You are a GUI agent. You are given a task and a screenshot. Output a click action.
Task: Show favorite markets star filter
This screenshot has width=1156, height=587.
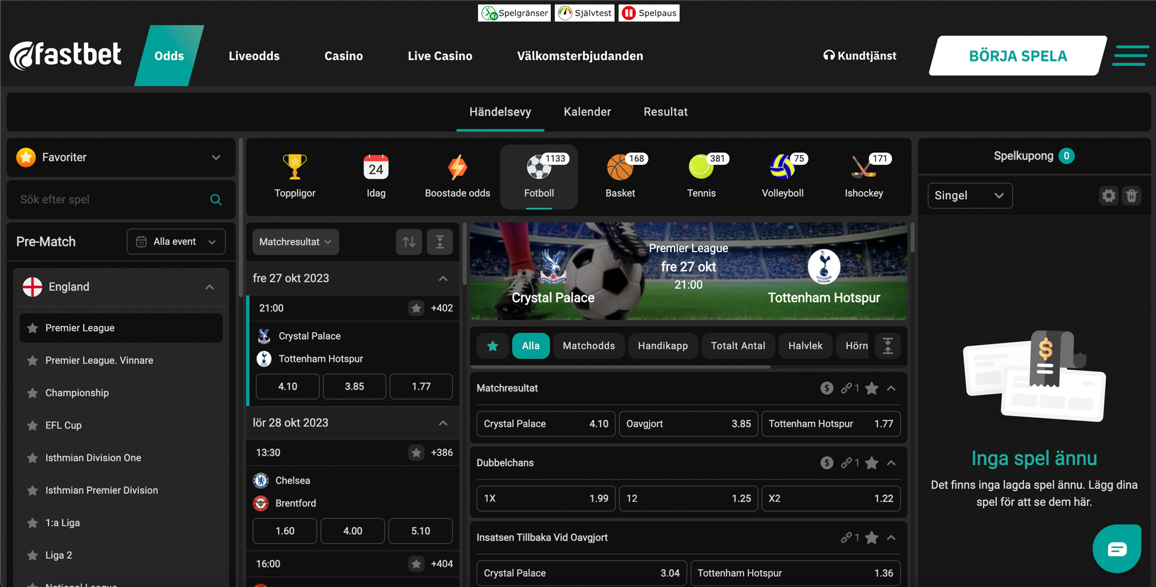(x=492, y=346)
